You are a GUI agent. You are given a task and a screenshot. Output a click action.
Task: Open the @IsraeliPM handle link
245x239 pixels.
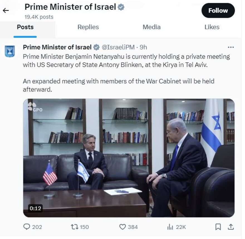coord(118,47)
